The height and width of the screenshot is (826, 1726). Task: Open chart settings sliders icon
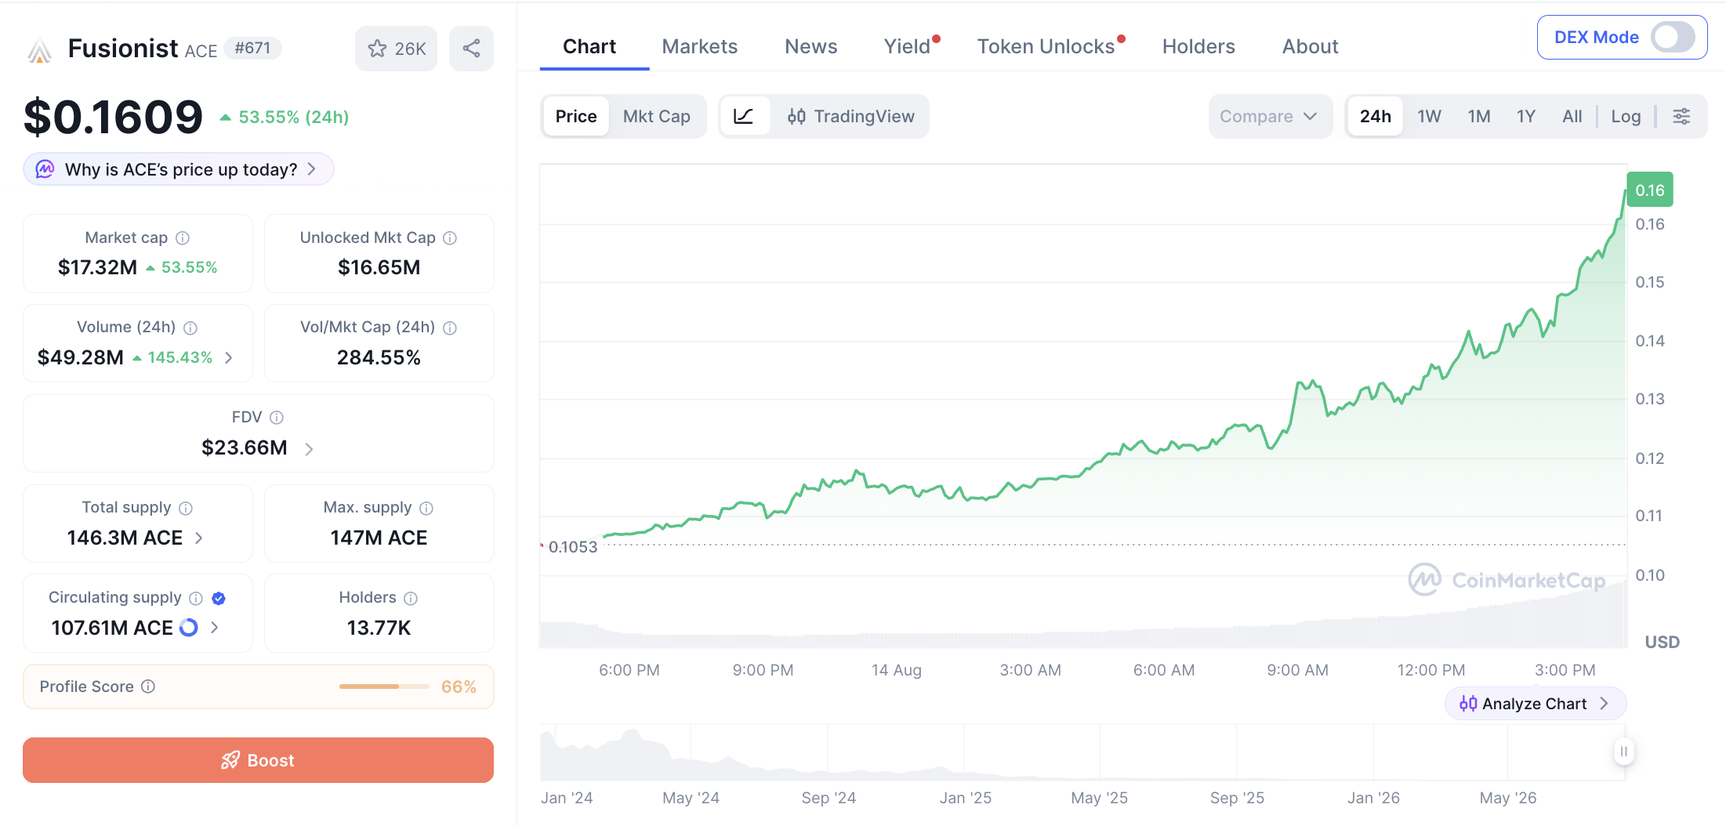click(1681, 117)
